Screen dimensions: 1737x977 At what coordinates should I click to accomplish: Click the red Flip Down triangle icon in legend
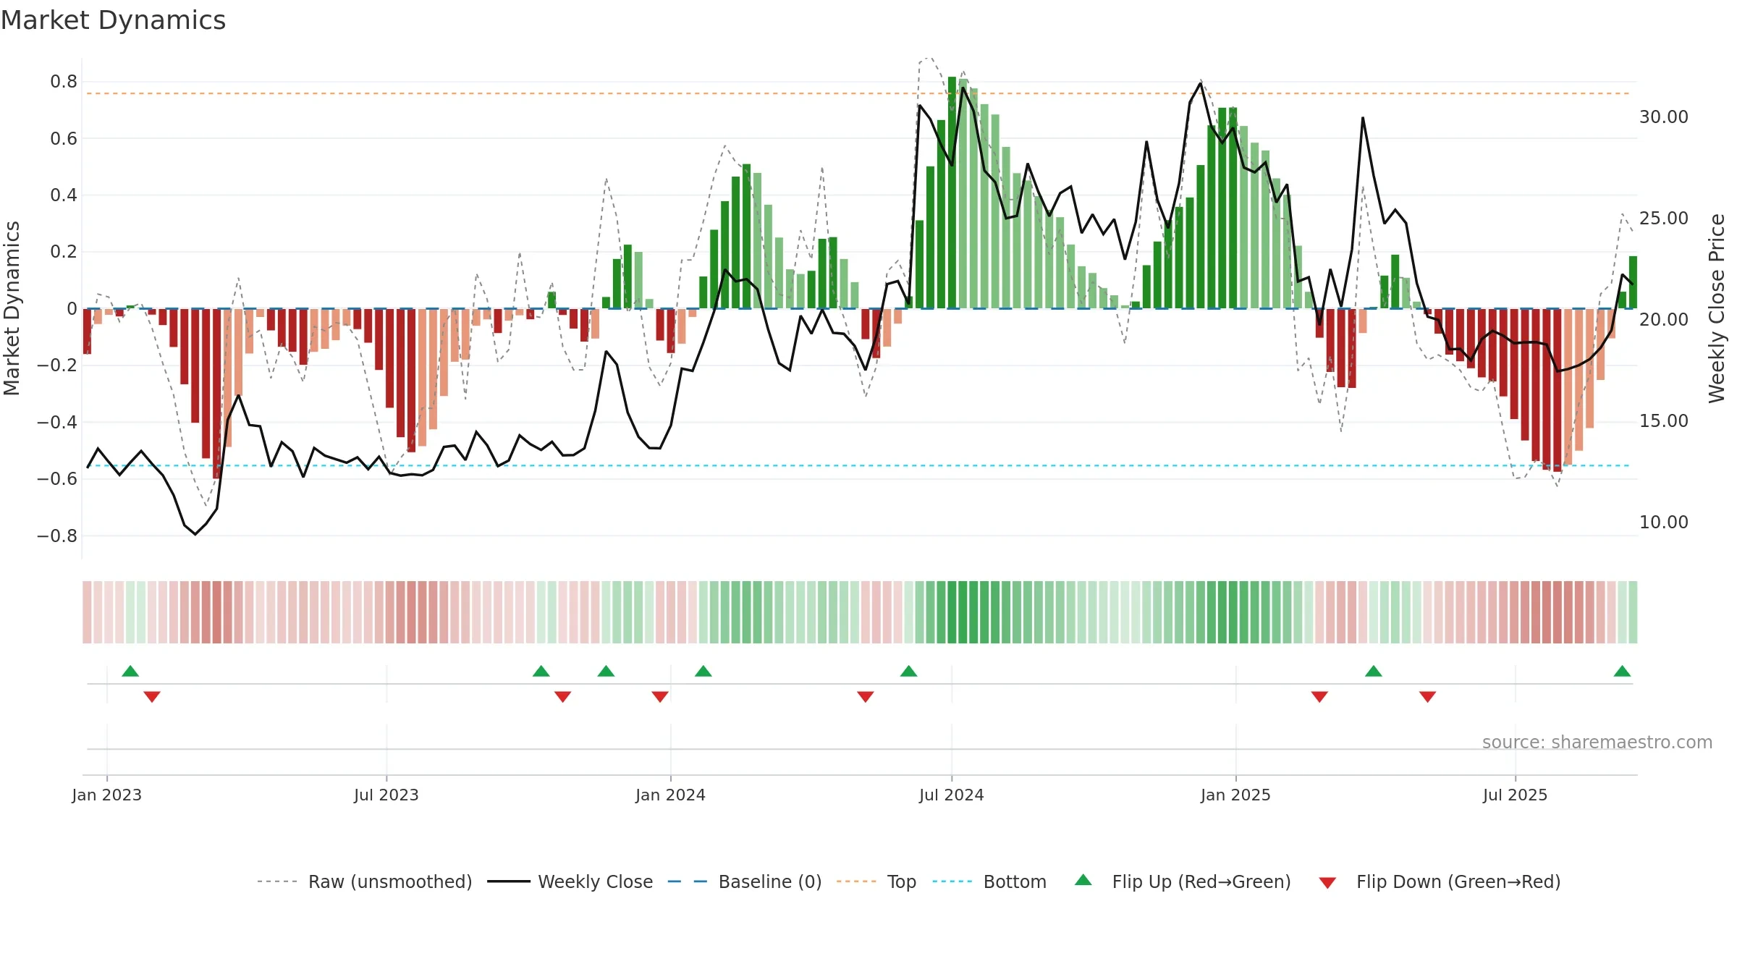(x=1327, y=883)
